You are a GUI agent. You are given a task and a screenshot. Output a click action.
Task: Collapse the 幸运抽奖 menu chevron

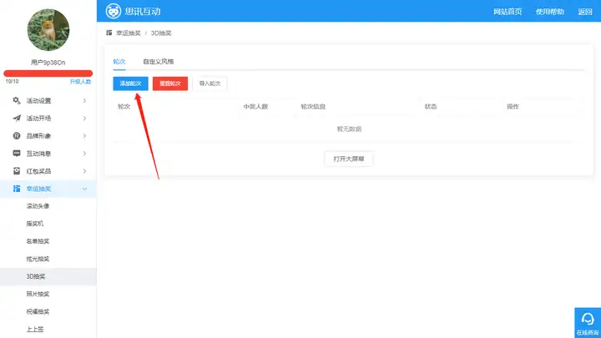click(x=84, y=189)
